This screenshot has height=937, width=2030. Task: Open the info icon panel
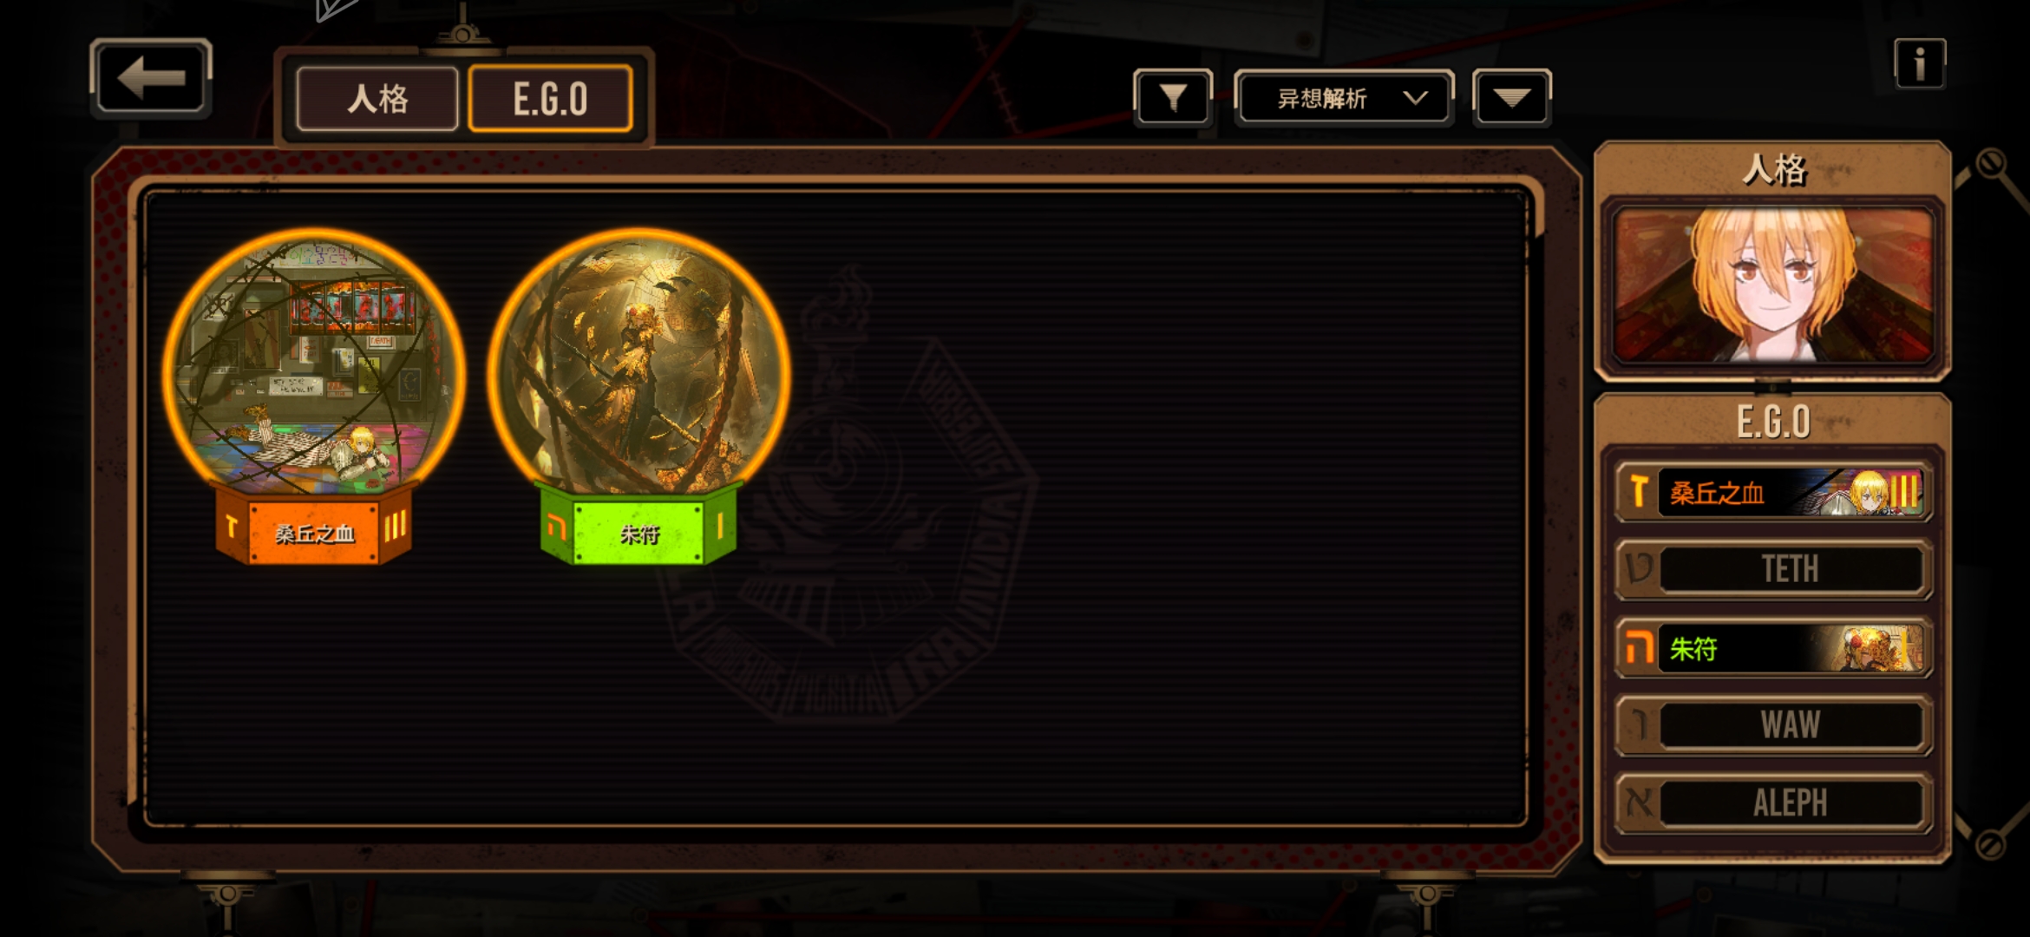1919,63
